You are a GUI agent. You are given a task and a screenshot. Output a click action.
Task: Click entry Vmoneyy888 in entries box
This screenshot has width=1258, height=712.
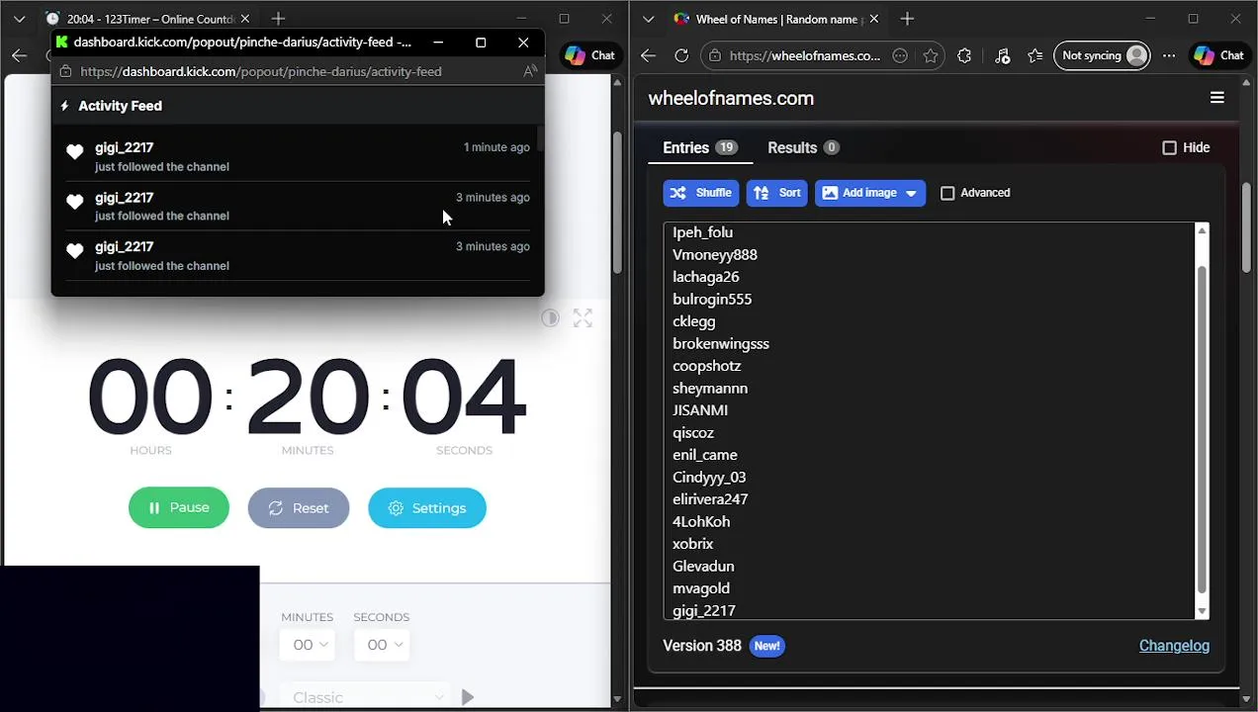715,254
